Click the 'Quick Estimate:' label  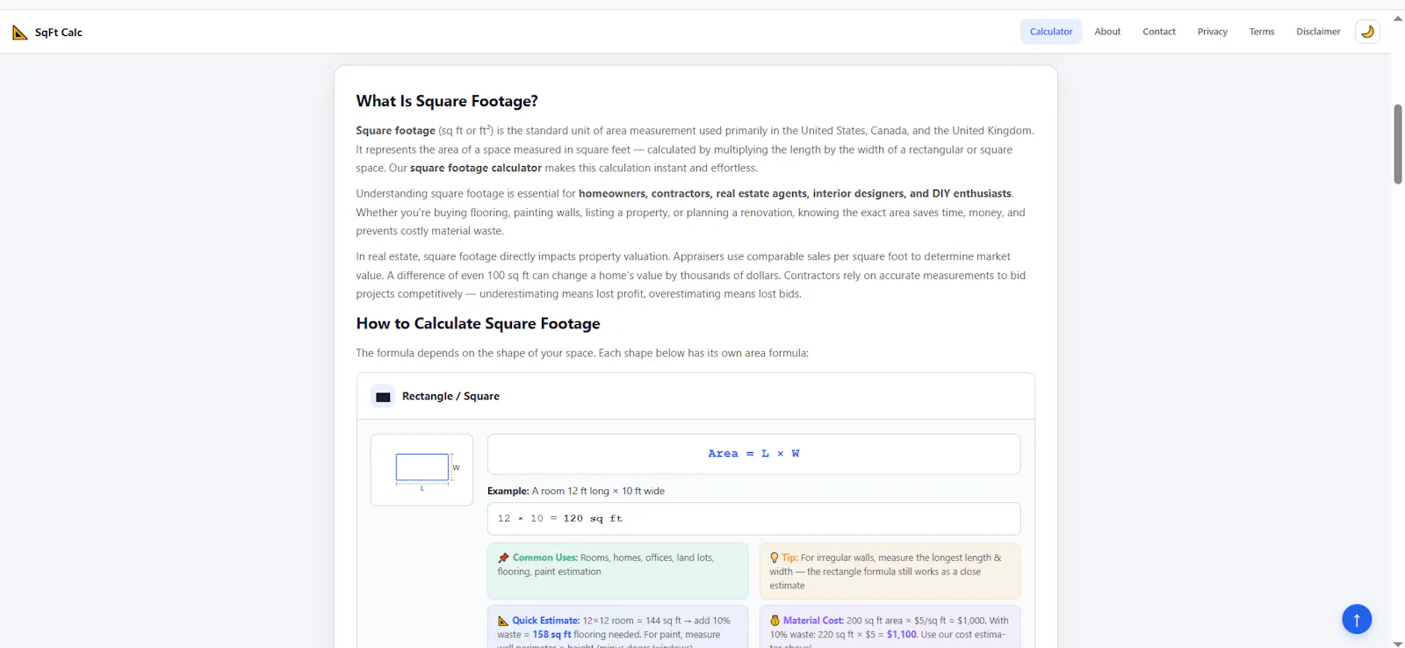(546, 621)
